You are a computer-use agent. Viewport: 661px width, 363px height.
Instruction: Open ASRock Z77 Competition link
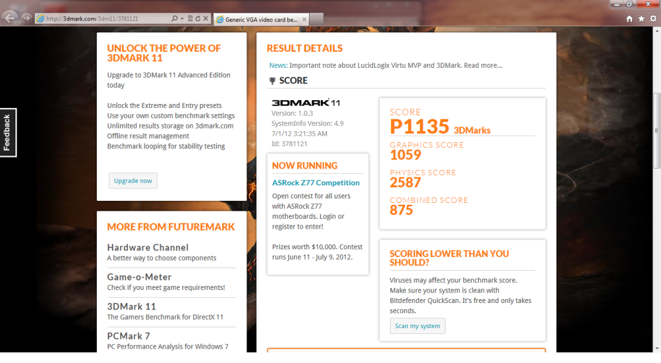(316, 183)
